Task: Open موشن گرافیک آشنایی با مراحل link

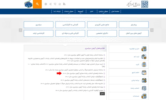Action: pyautogui.click(x=79, y=91)
